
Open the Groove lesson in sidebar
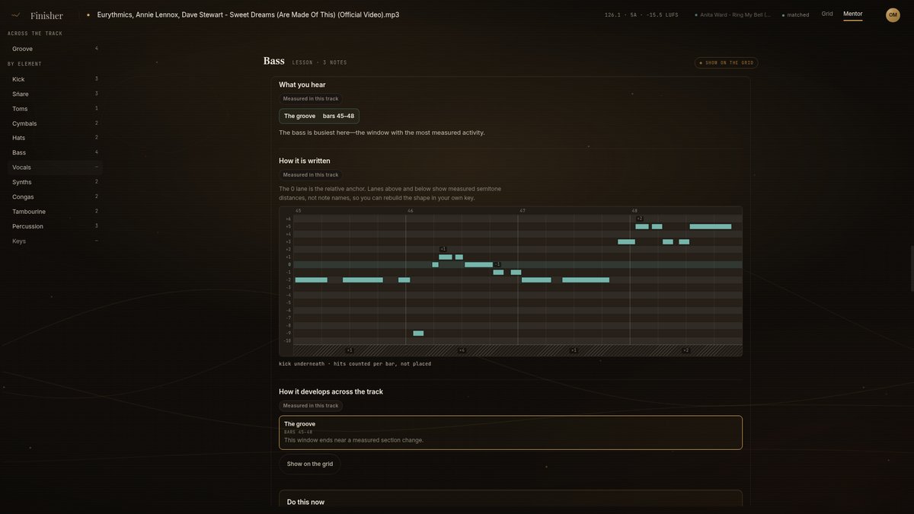tap(55, 49)
